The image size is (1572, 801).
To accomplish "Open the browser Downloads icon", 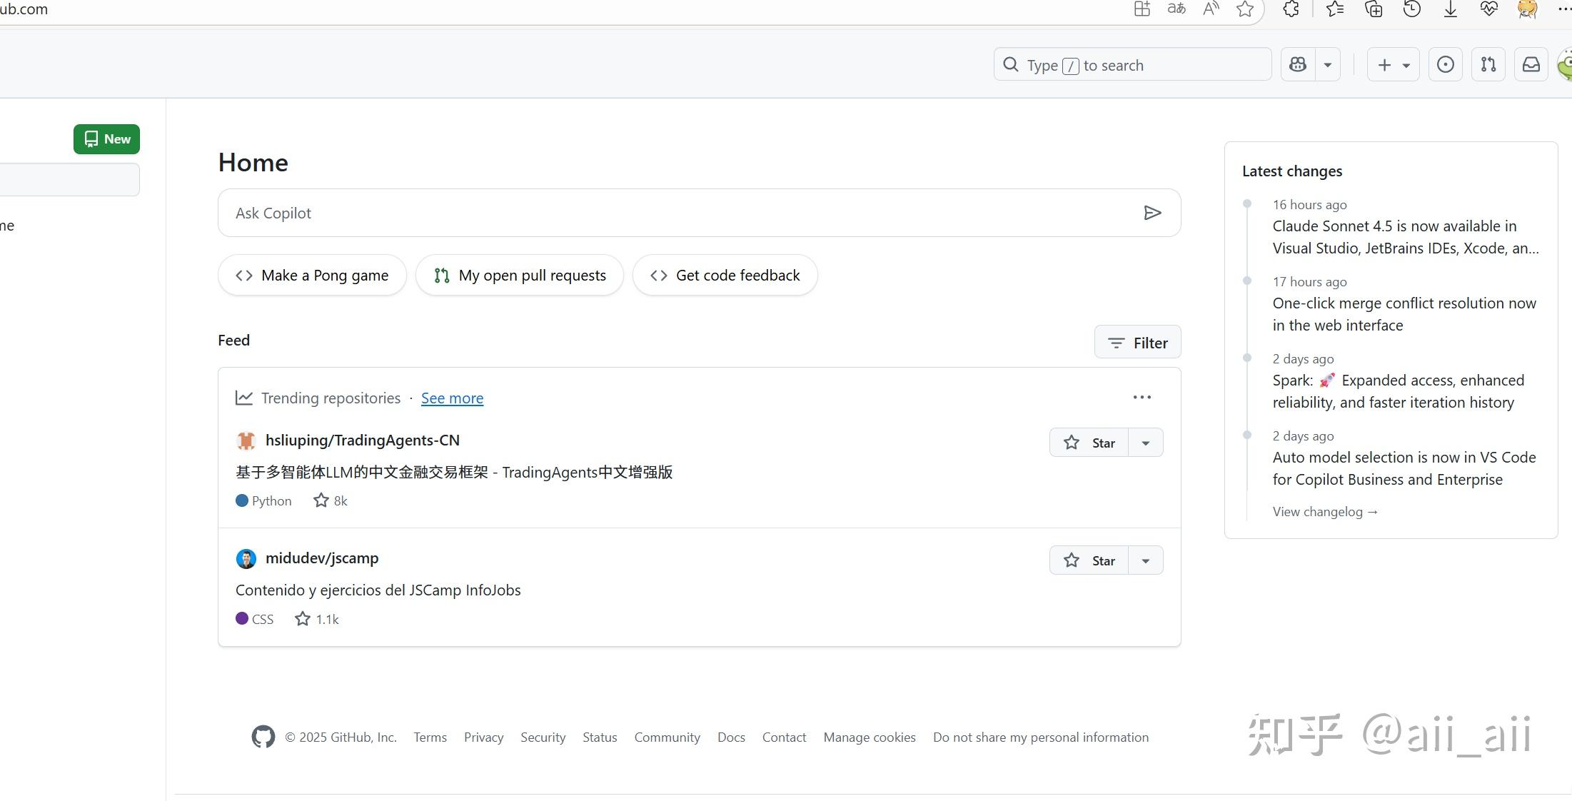I will tap(1450, 9).
